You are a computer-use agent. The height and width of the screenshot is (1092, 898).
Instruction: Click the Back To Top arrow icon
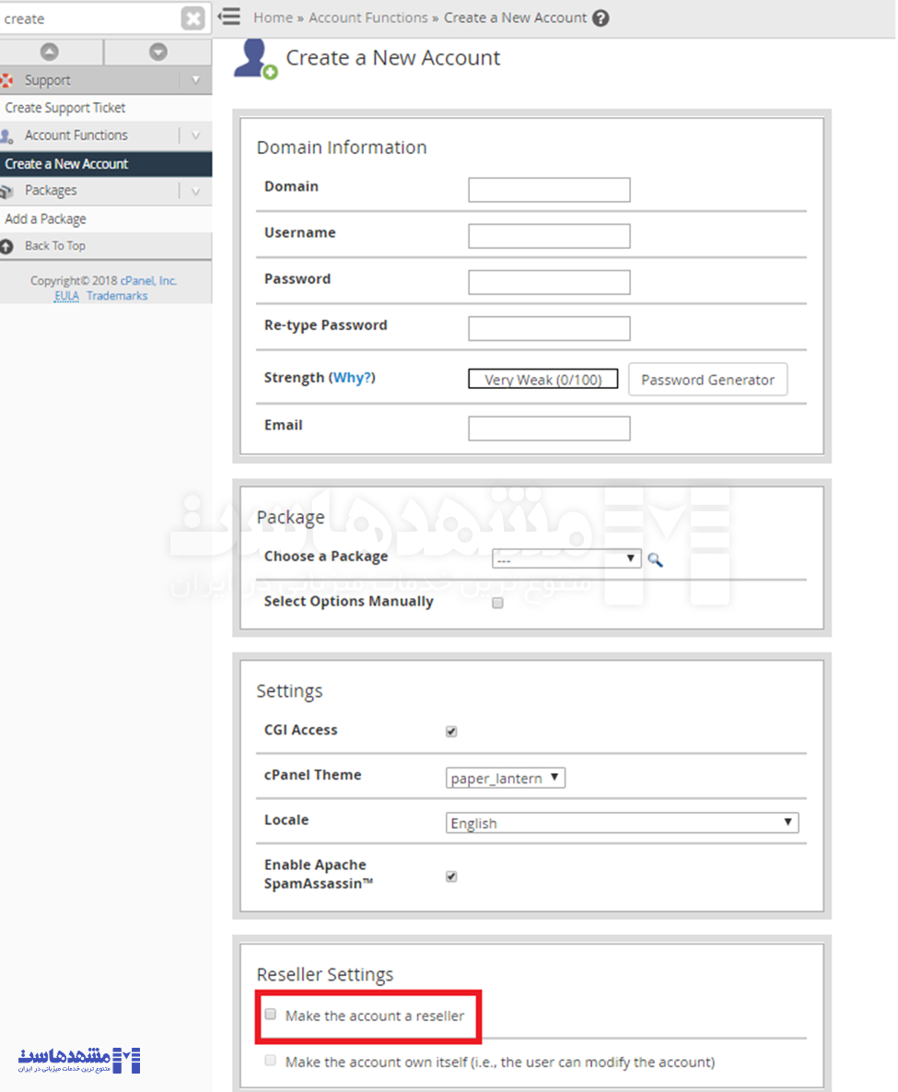pyautogui.click(x=7, y=246)
